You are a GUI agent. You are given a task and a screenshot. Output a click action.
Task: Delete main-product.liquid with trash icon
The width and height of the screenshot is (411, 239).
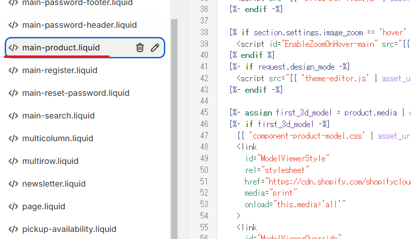(x=140, y=48)
